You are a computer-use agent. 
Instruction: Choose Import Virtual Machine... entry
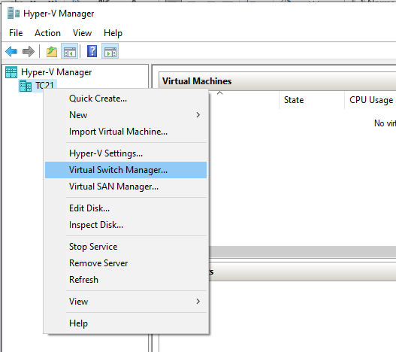tap(125, 132)
